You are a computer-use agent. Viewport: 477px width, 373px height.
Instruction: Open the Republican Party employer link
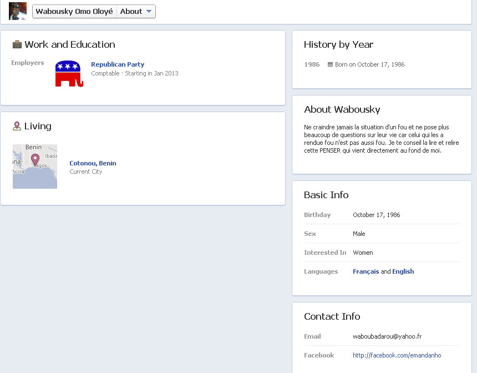[x=118, y=64]
